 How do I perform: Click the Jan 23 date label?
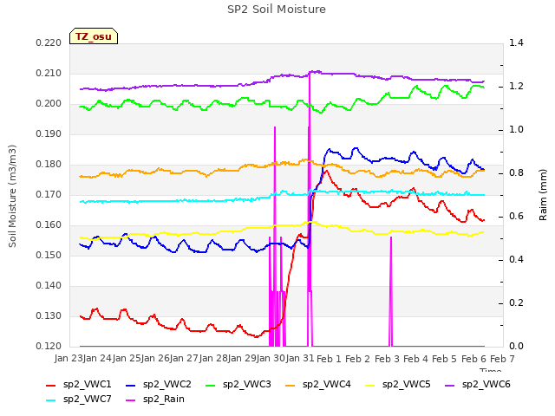click(69, 359)
